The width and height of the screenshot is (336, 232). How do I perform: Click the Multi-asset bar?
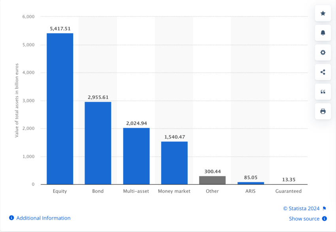[136, 156]
